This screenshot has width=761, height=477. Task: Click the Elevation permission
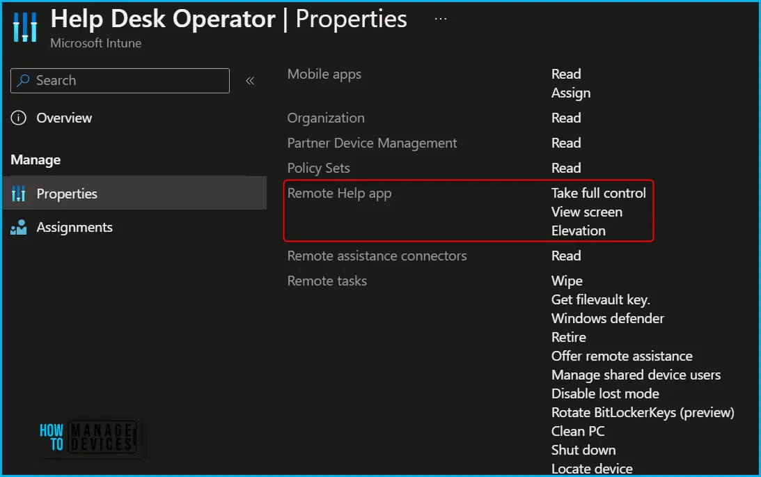coord(579,231)
